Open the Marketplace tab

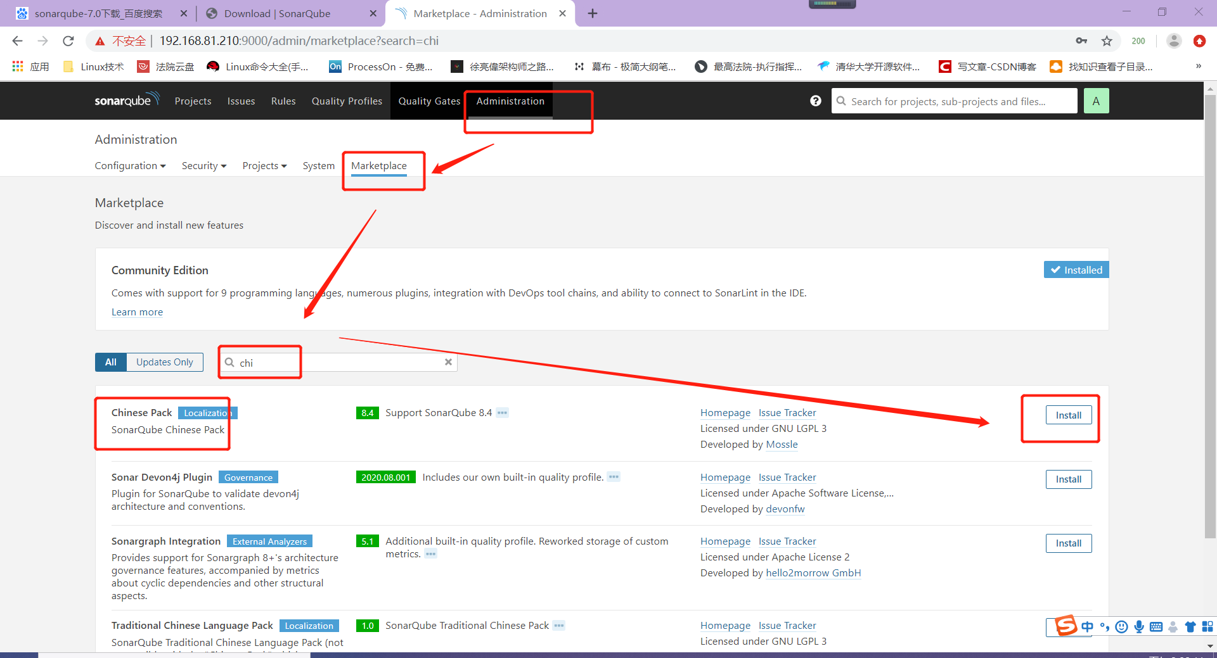coord(379,166)
